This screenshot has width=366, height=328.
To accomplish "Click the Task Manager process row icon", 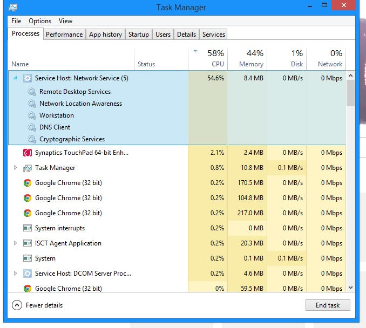I will click(28, 168).
